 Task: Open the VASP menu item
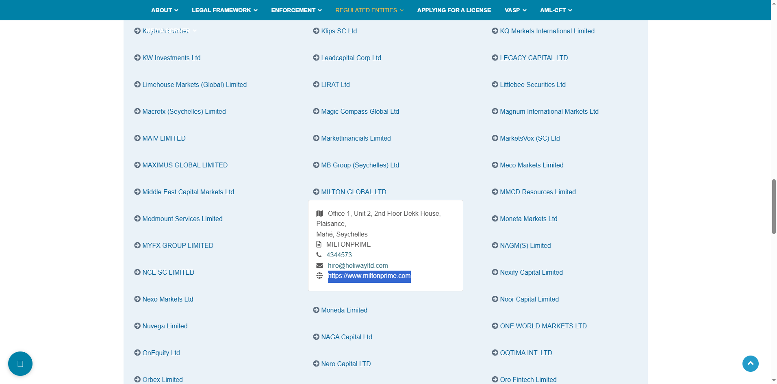(515, 10)
